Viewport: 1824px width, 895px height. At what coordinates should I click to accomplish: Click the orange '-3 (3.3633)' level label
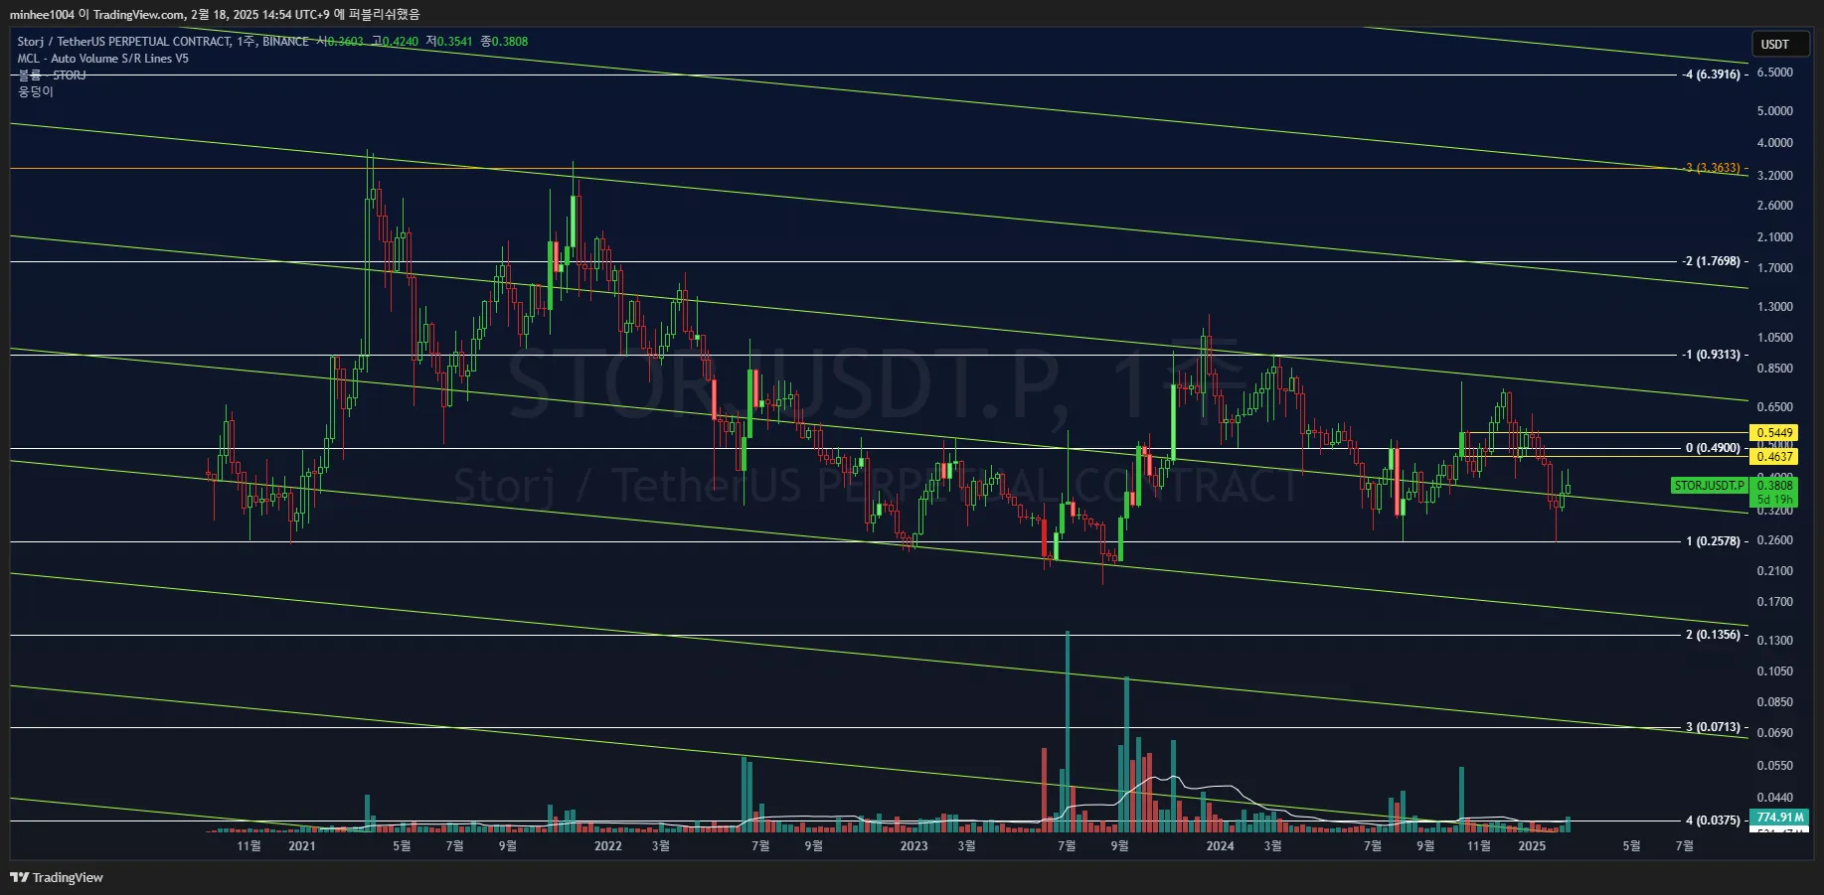(1712, 168)
